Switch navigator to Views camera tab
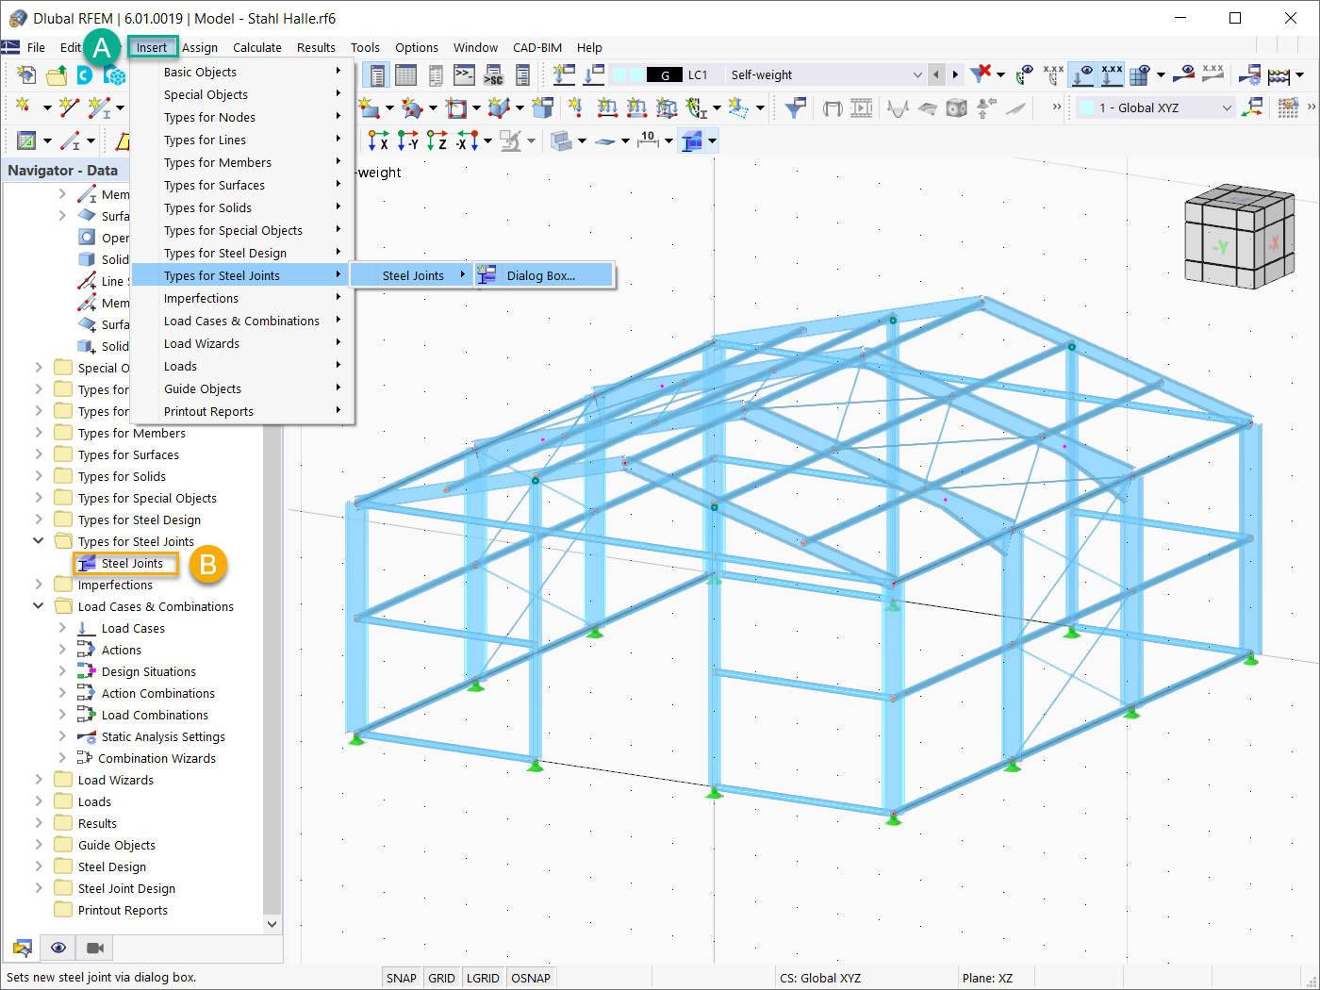 (94, 948)
